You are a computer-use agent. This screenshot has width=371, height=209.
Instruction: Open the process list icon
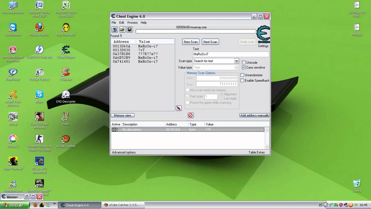(x=115, y=30)
